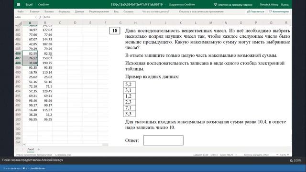Open the Комментарии button
The height and width of the screenshot is (172, 306).
[279, 11]
